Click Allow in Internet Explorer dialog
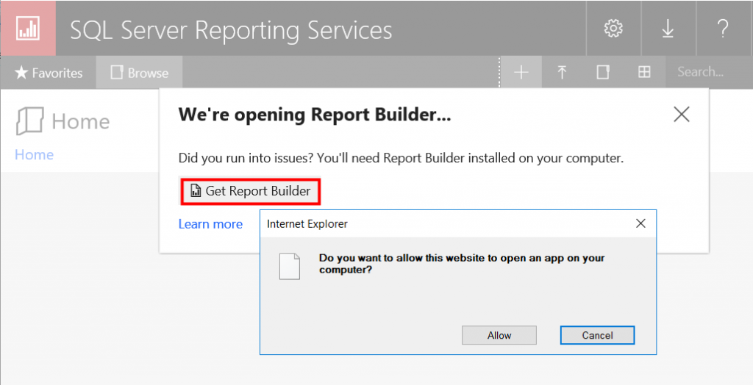 pyautogui.click(x=499, y=335)
